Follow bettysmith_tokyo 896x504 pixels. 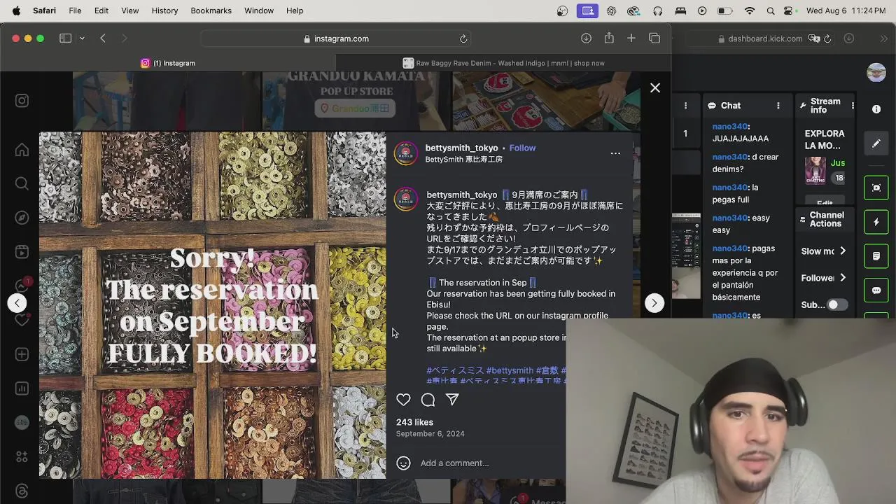(522, 148)
